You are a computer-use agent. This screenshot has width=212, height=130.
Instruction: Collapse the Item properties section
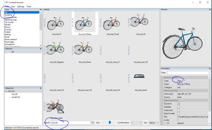click(162, 78)
